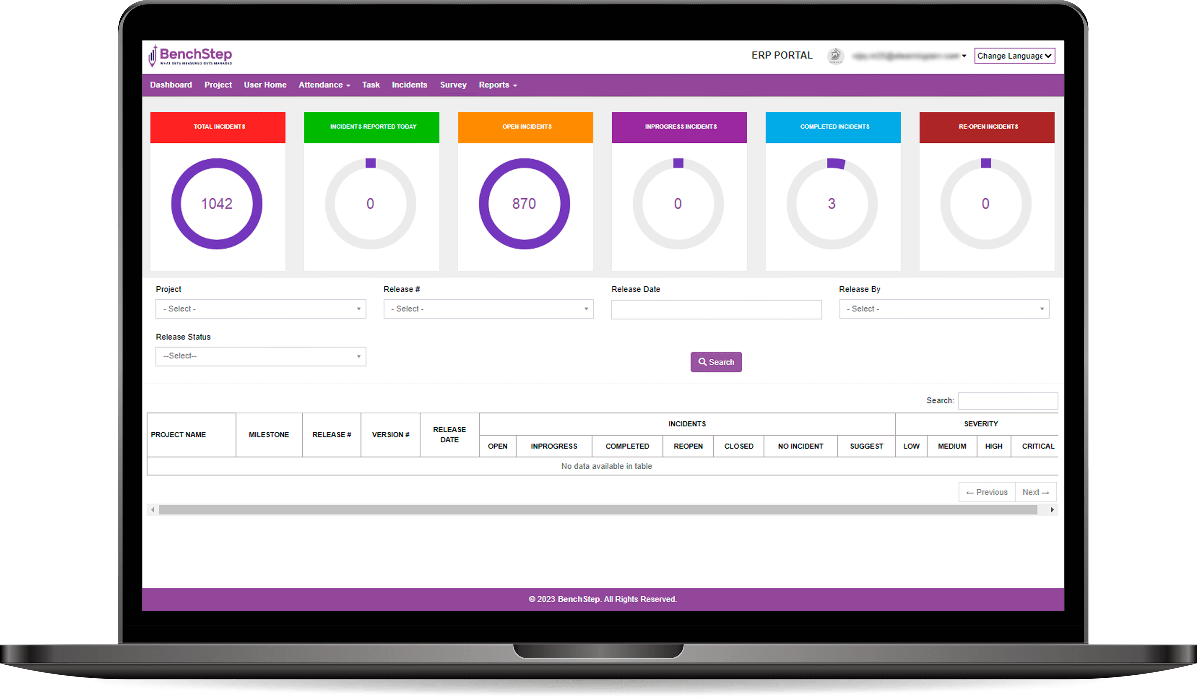
Task: Open the Task menu item
Action: (370, 85)
